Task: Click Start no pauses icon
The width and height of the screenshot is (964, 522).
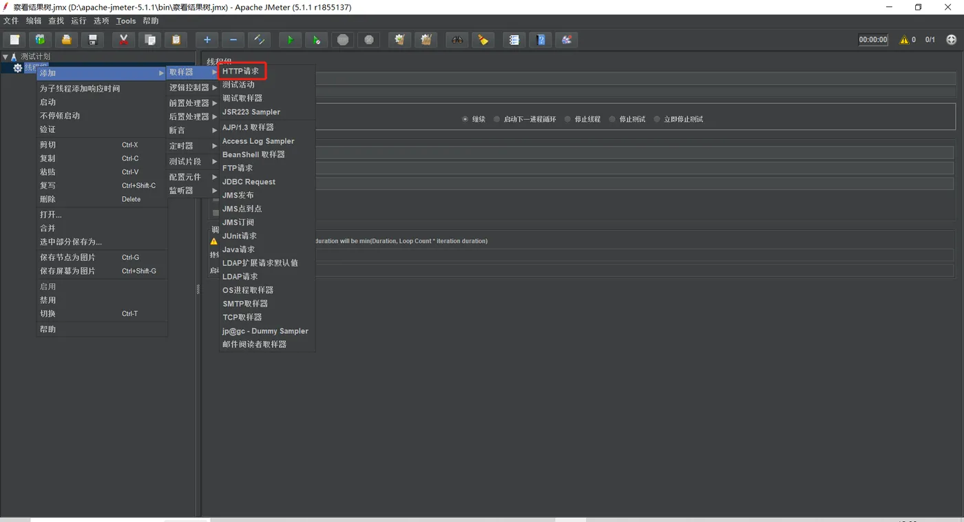Action: pos(316,40)
